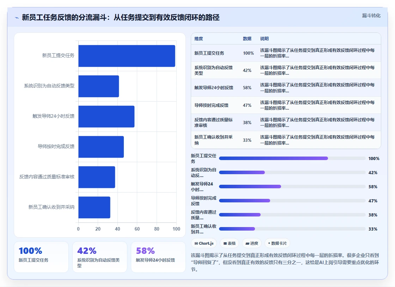Click the 系统识别为自动反馈类型 chart bar
395x287 pixels.
click(x=98, y=86)
